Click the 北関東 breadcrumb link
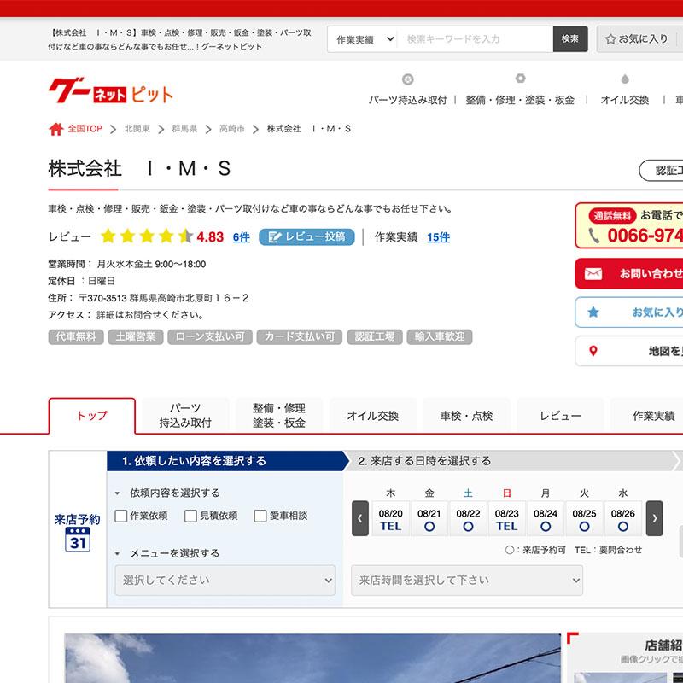Image resolution: width=683 pixels, height=683 pixels. coord(137,129)
